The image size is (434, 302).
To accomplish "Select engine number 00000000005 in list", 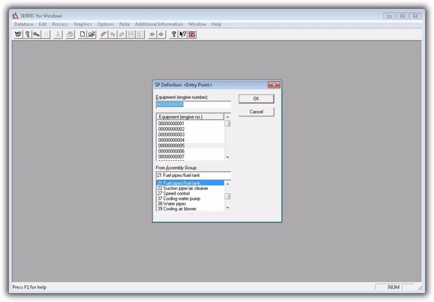I will 191,146.
